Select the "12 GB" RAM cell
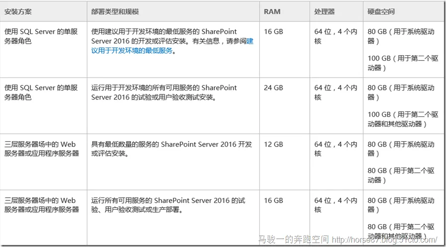 (x=274, y=145)
